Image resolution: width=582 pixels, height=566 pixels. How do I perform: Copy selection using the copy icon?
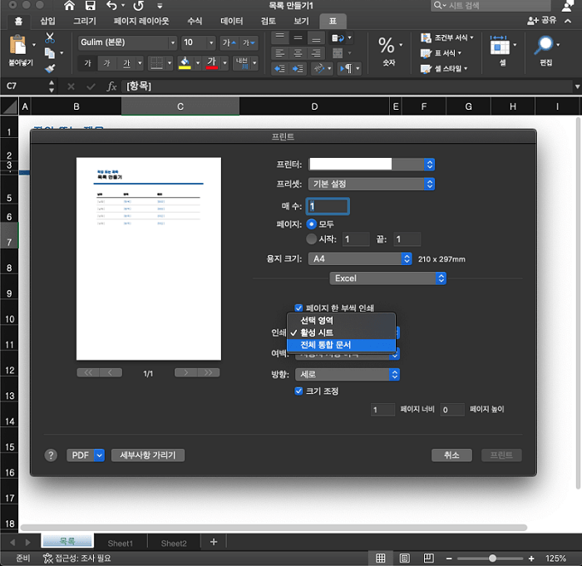point(50,53)
